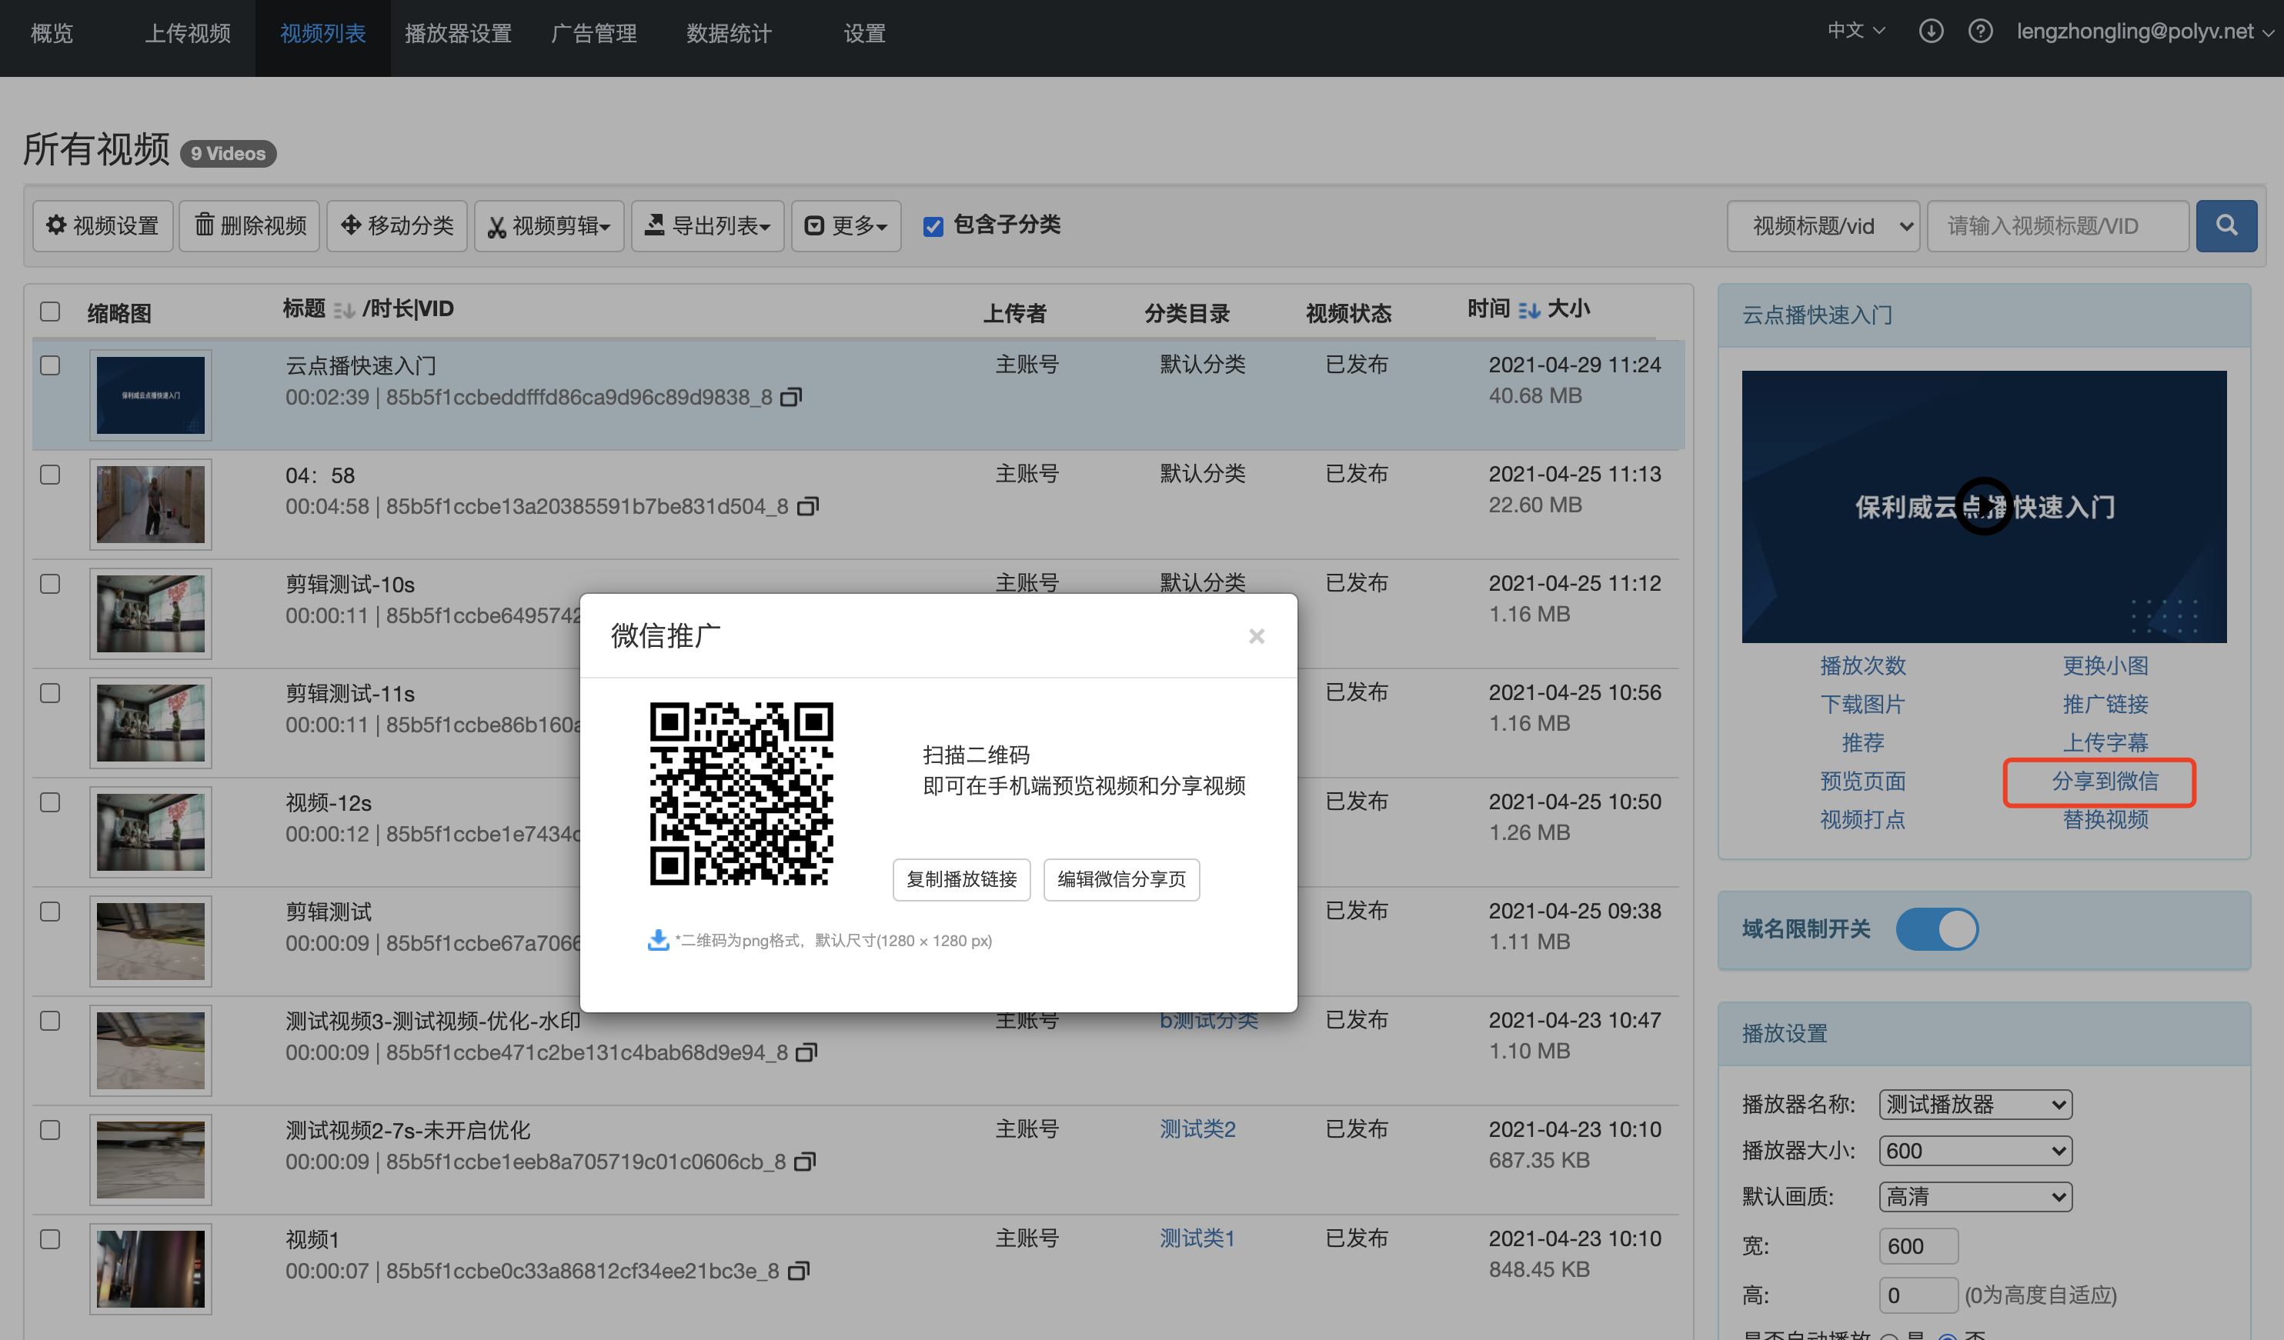
Task: Open the lengzhongling@polyv.net account menu
Action: (x=2145, y=32)
